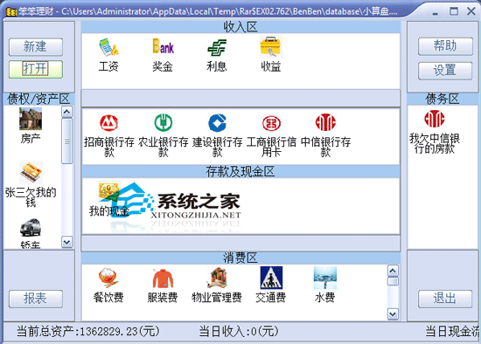Click asset list scroll up arrow
This screenshot has height=344, width=481.
click(66, 112)
